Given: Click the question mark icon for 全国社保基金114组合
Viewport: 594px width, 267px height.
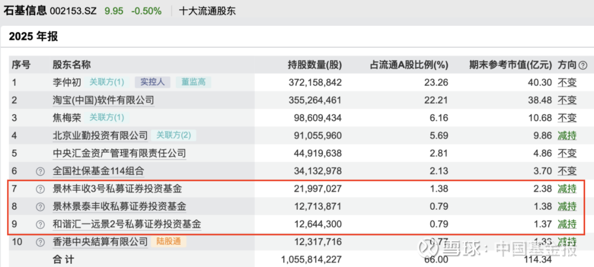Looking at the screenshot, I should [x=40, y=171].
